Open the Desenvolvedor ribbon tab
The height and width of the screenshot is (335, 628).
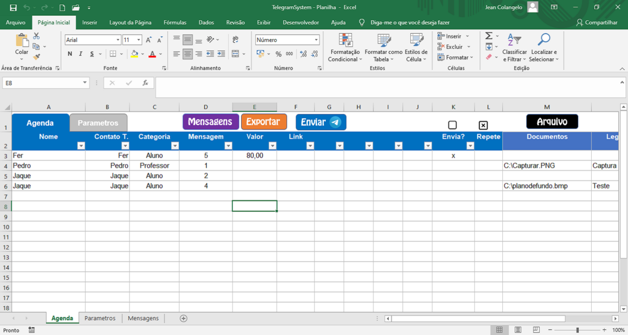[x=301, y=23]
